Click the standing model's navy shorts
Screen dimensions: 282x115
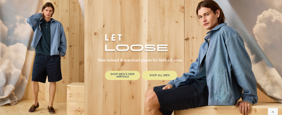tap(47, 68)
